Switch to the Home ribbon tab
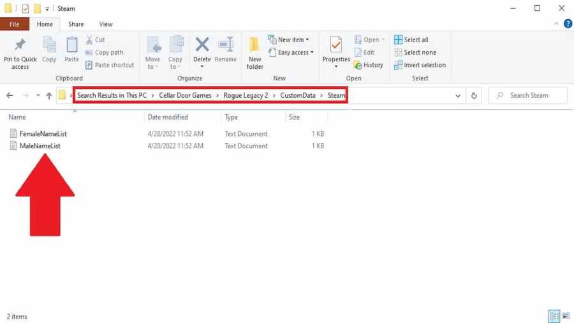Image resolution: width=574 pixels, height=323 pixels. coord(45,24)
